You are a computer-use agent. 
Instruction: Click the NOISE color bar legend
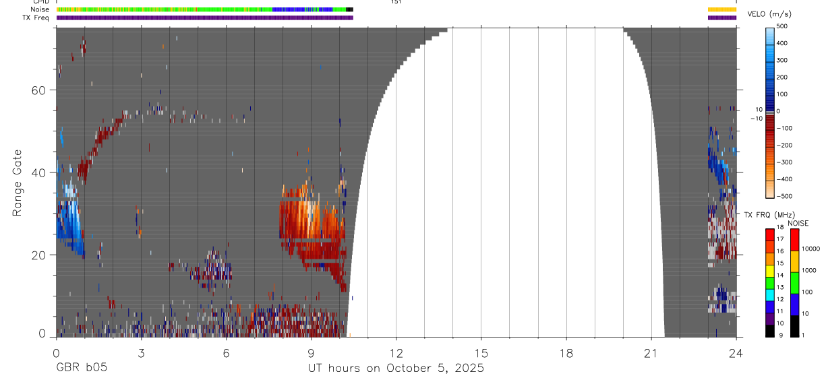coord(794,282)
